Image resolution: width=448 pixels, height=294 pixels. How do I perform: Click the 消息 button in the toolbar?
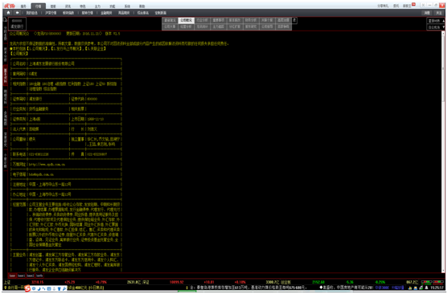pyautogui.click(x=427, y=13)
